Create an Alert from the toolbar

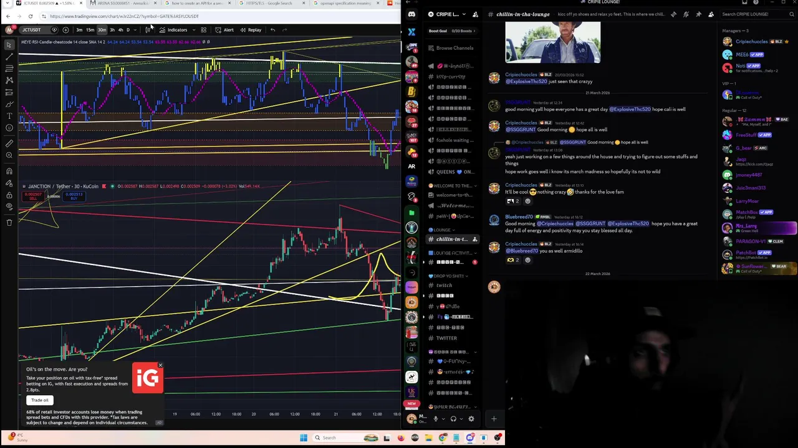(x=224, y=30)
